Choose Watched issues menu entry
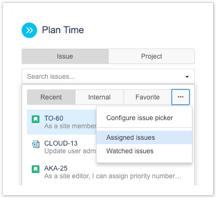Viewport: 216px width, 198px height. 144,151
